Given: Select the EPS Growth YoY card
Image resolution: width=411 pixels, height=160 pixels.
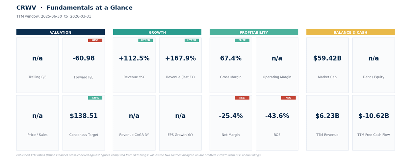Looking at the screenshot, I should 180,123.
